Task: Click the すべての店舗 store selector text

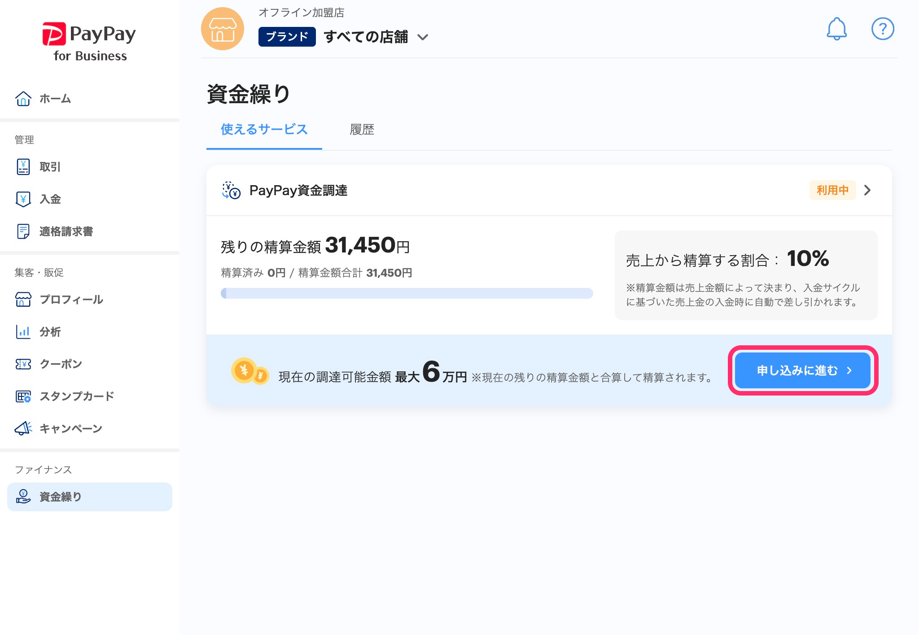Action: click(x=366, y=37)
